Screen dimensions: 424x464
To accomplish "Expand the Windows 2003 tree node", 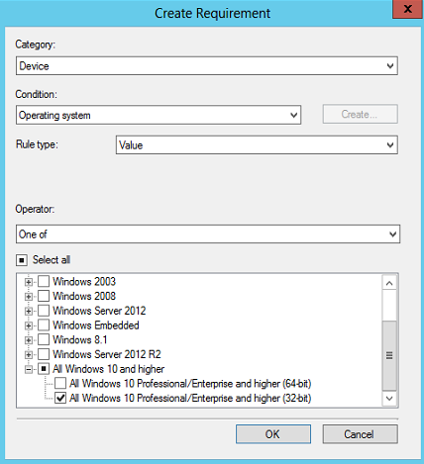I will (x=29, y=282).
